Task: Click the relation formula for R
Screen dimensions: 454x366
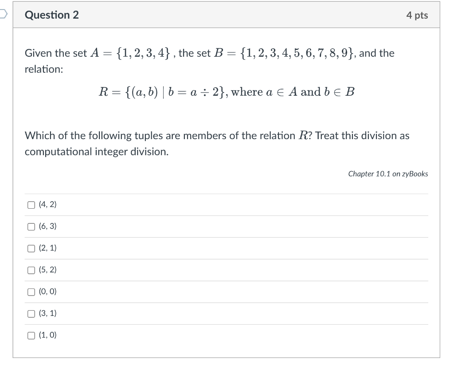Action: point(226,92)
